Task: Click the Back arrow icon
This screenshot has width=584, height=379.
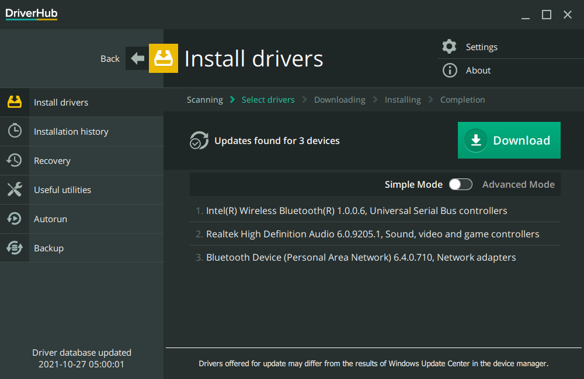Action: click(x=137, y=58)
